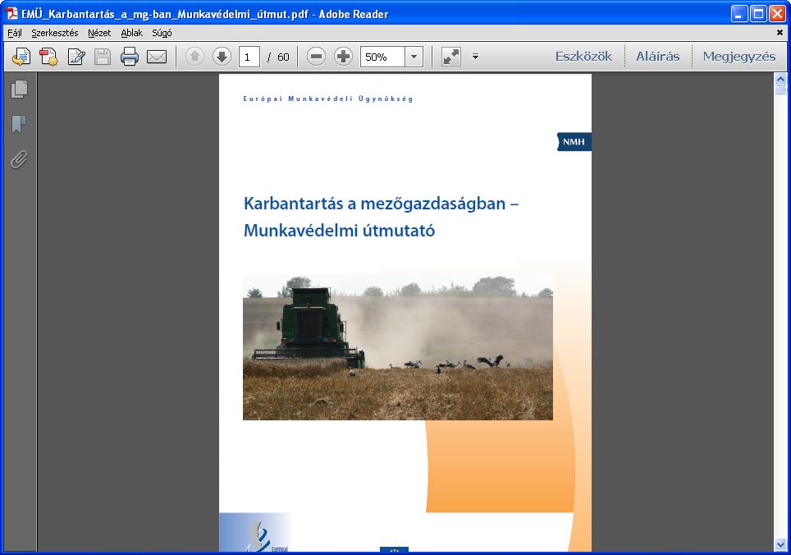This screenshot has height=555, width=791.
Task: Open the Bookmarks panel icon
Action: [x=19, y=124]
